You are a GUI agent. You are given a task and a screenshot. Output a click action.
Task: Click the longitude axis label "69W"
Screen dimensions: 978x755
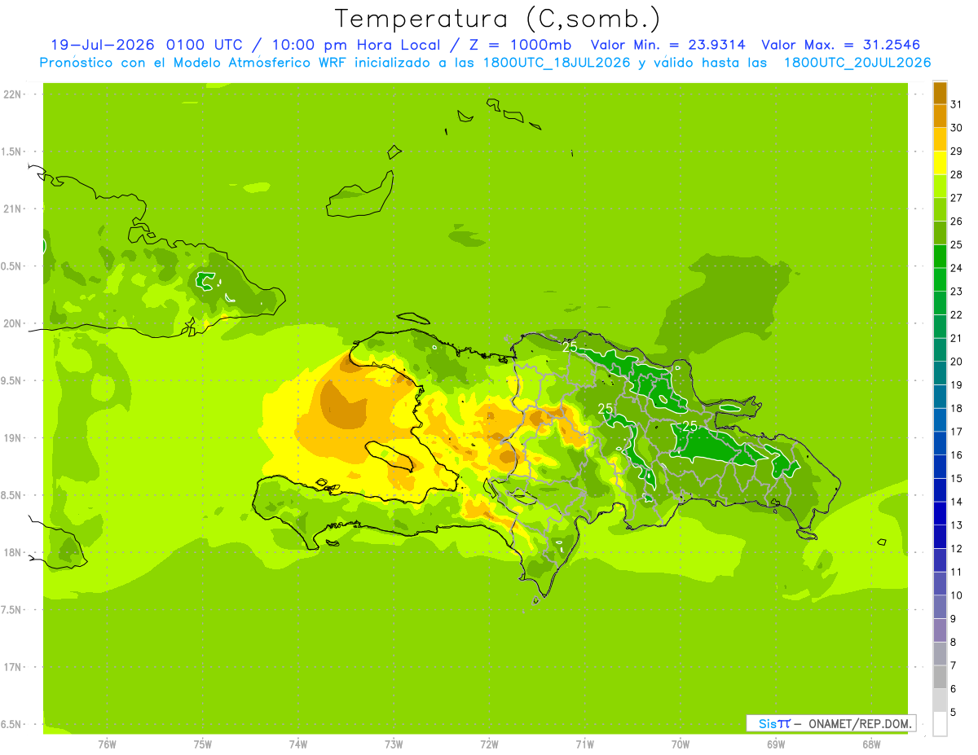[x=776, y=744]
